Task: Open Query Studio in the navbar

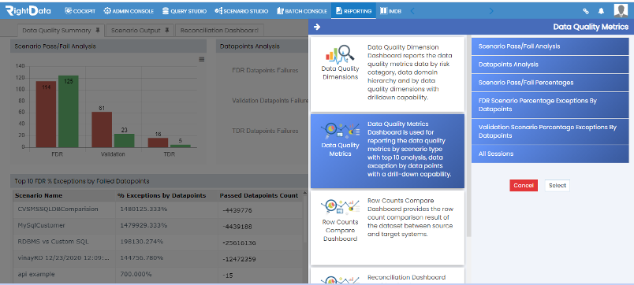Action: (185, 11)
